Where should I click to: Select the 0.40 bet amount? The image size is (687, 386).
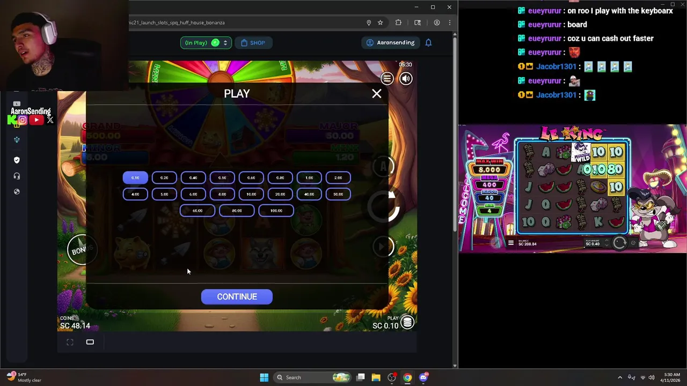click(193, 177)
